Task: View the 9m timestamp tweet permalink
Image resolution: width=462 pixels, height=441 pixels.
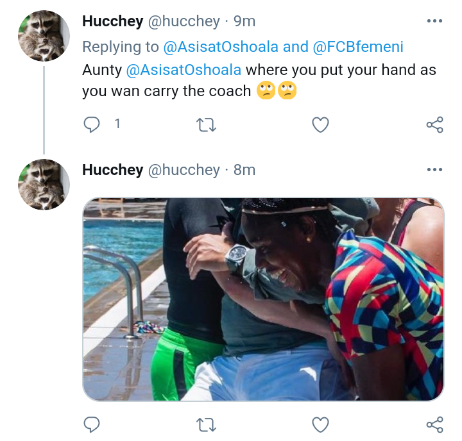Action: click(x=244, y=21)
